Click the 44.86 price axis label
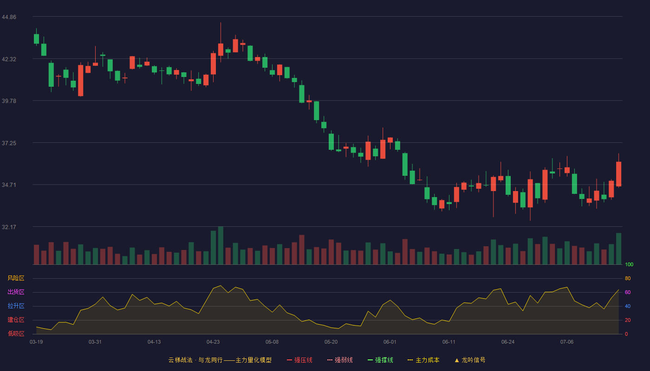This screenshot has height=371, width=650. pyautogui.click(x=9, y=17)
